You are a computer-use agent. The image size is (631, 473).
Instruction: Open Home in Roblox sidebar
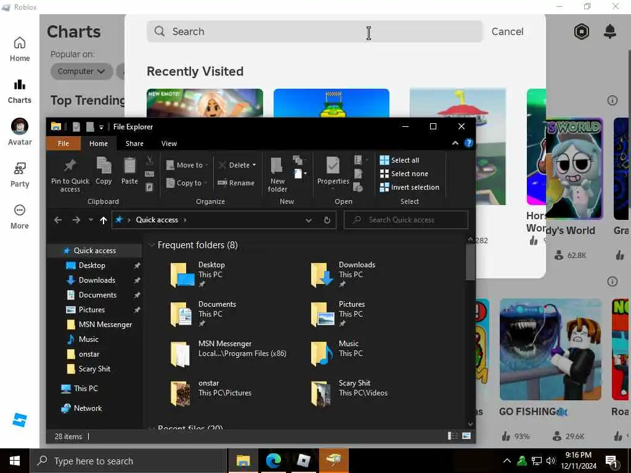point(19,49)
